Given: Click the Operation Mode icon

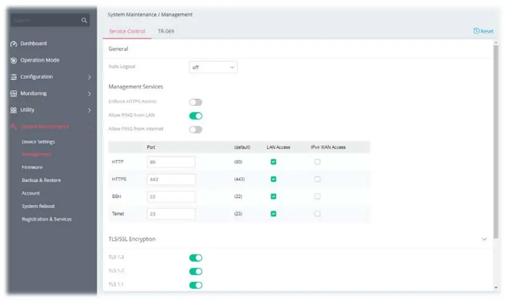Looking at the screenshot, I should tap(14, 60).
